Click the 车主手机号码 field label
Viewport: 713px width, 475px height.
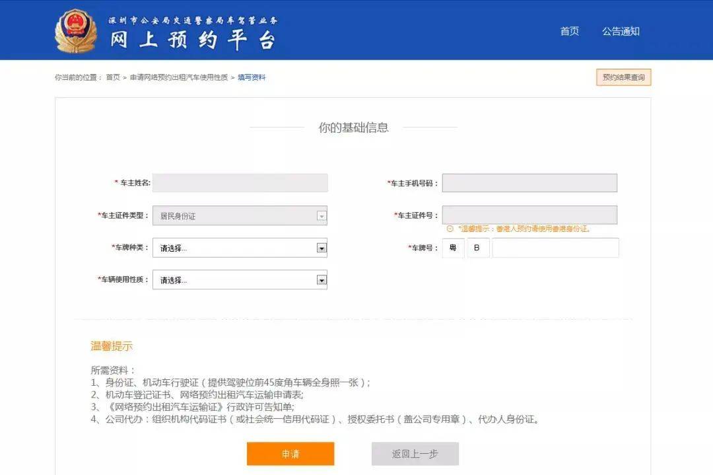[x=413, y=184]
